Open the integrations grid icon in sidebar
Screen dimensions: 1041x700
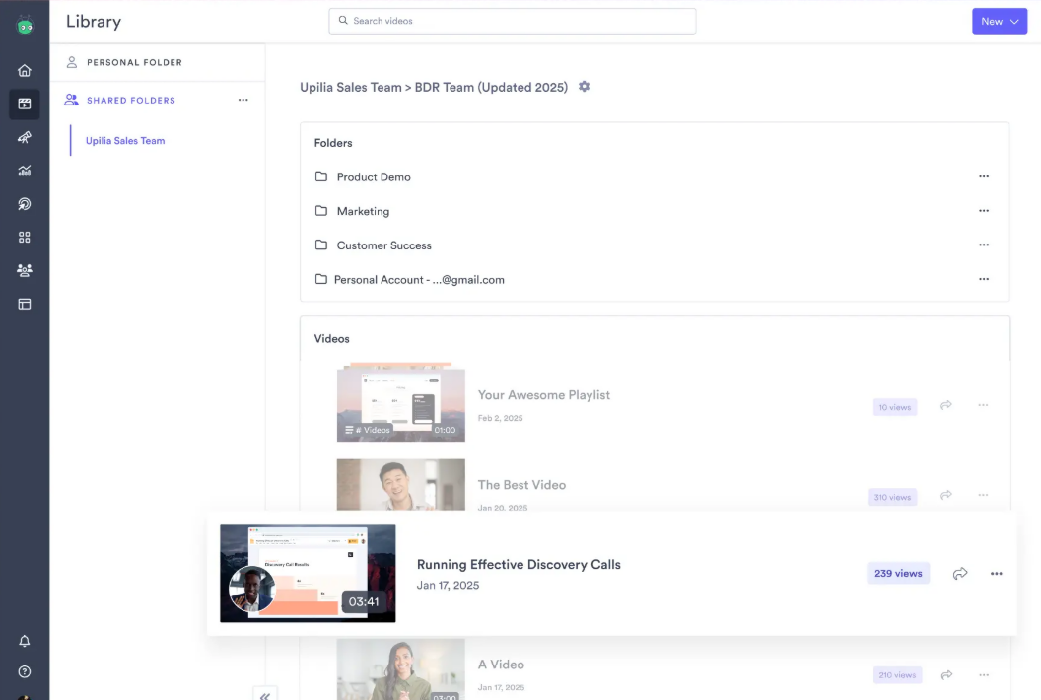[x=25, y=237]
